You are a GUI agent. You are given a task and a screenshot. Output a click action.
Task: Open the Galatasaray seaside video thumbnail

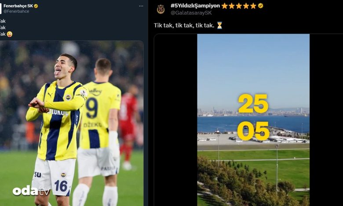(253, 120)
